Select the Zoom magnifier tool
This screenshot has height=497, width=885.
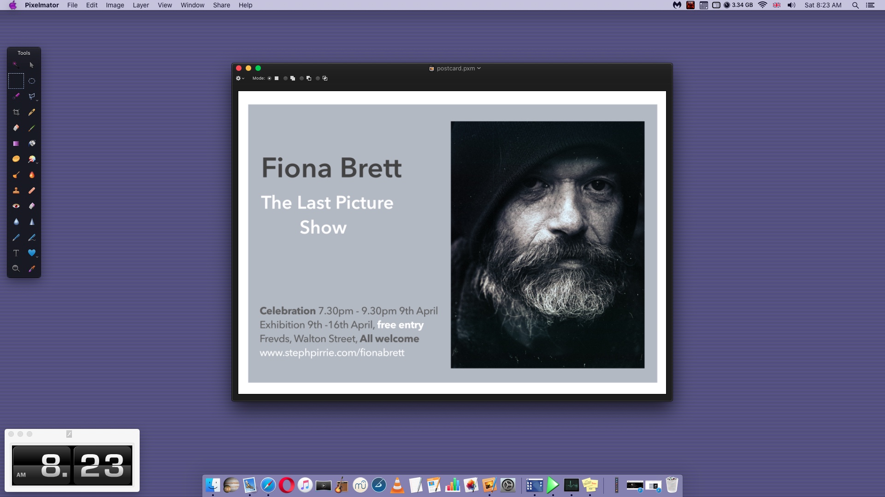click(x=16, y=269)
